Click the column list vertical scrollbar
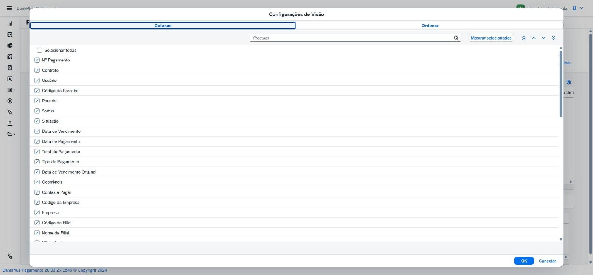Viewport: 593px width, 275px height. point(561,84)
